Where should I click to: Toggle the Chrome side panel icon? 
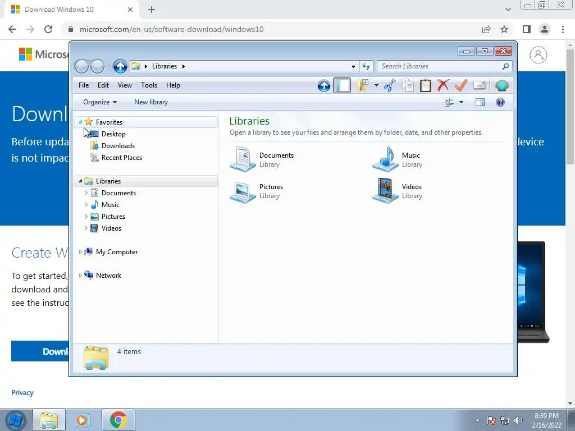tap(527, 29)
